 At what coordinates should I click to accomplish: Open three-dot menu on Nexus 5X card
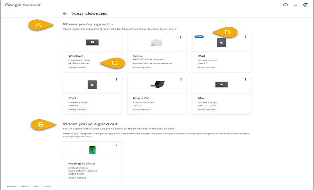[181, 80]
